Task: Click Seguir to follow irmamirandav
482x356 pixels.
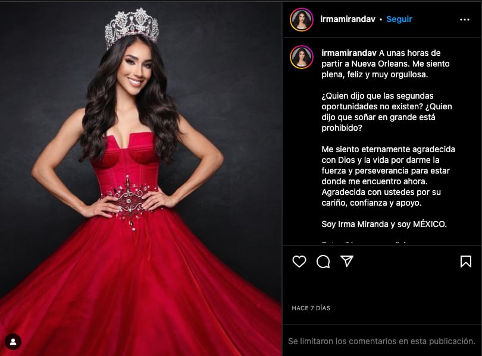Action: (399, 19)
